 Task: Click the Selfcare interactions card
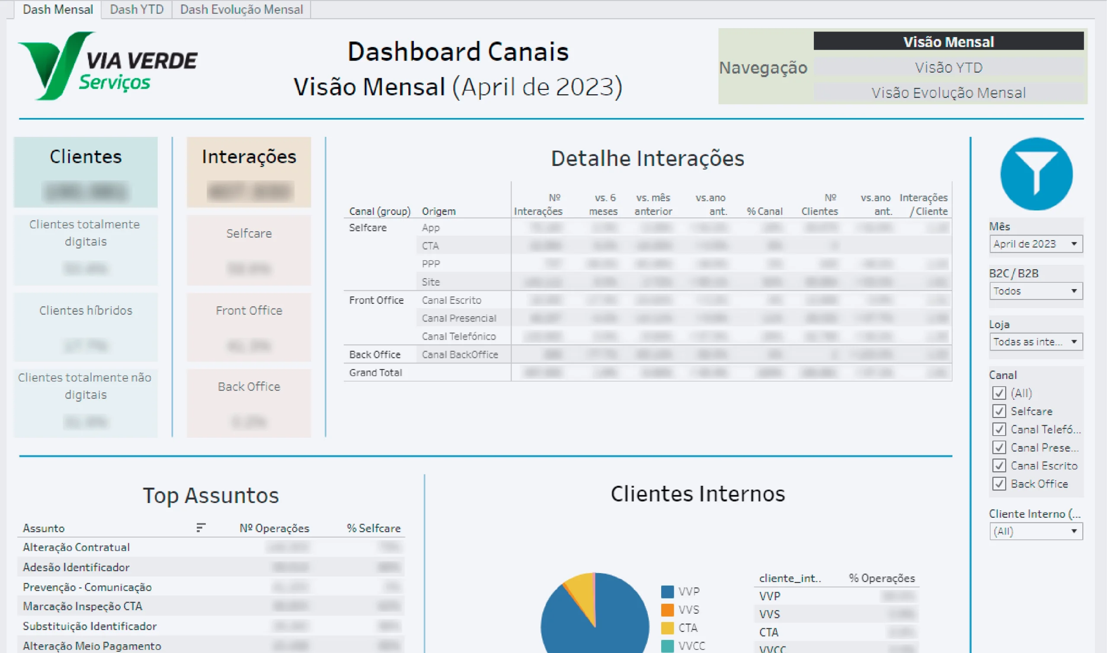(249, 250)
